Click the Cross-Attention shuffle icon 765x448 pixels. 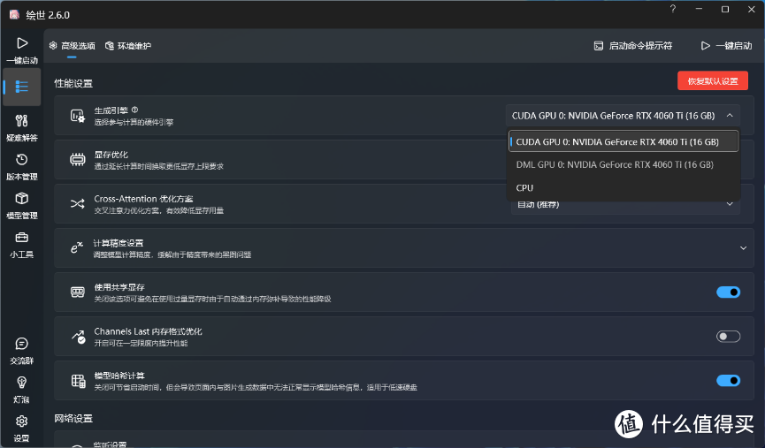tap(78, 204)
